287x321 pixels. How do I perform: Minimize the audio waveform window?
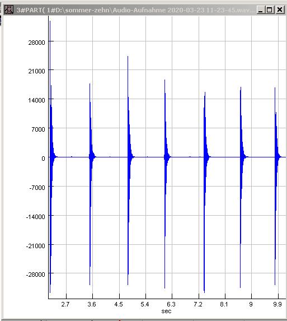click(x=260, y=10)
